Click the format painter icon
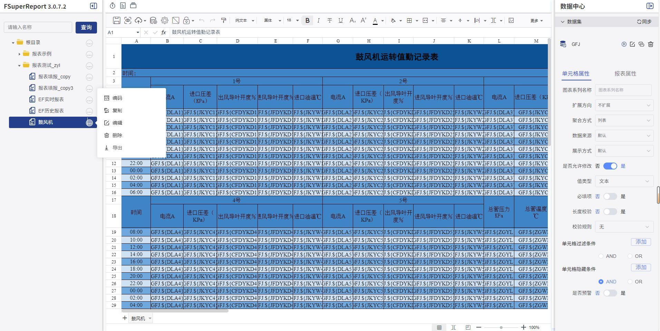The height and width of the screenshot is (331, 660). [224, 21]
